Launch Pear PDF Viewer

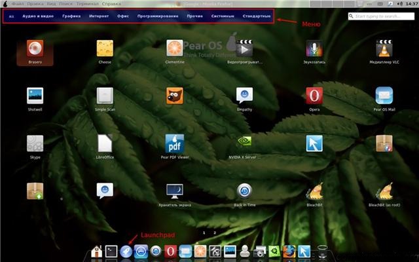pos(175,143)
